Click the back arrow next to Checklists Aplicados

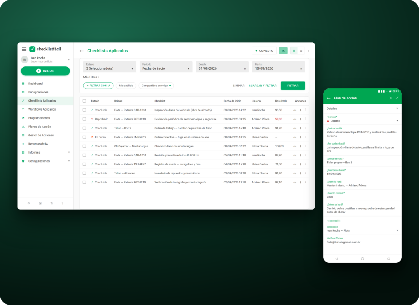pyautogui.click(x=82, y=51)
